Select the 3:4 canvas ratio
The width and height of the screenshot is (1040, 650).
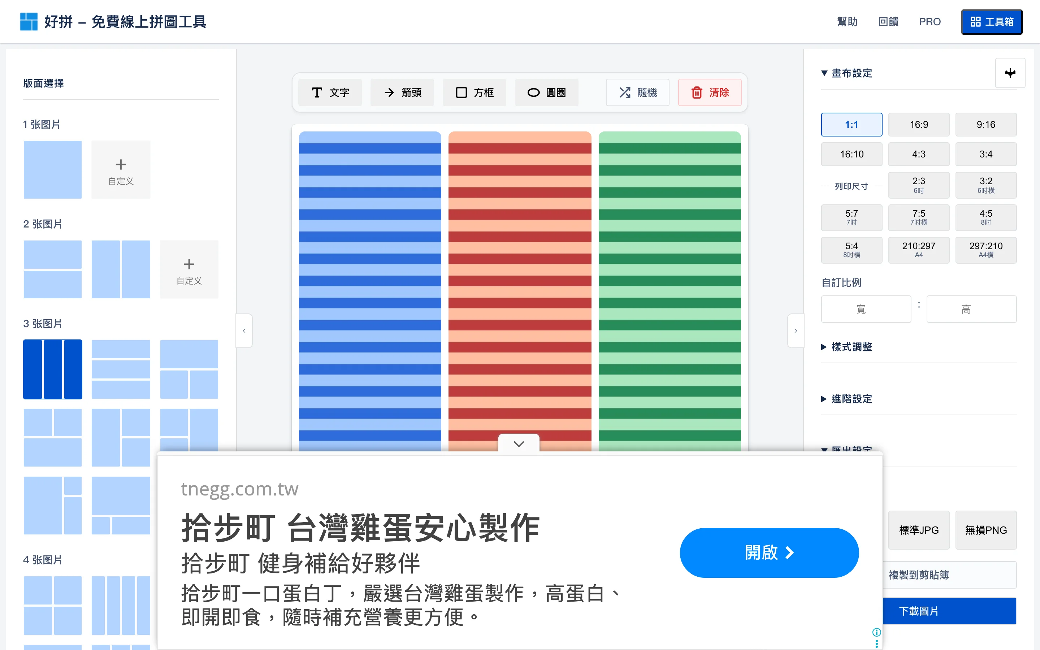coord(986,154)
